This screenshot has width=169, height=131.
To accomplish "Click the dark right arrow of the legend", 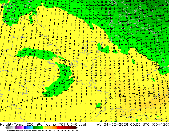I will point(77,128).
